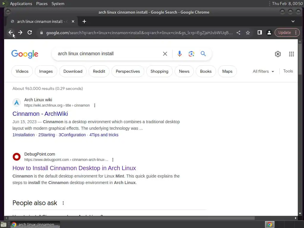Open more options for the Arch Linux wiki result
304x228 pixels.
(x=95, y=105)
